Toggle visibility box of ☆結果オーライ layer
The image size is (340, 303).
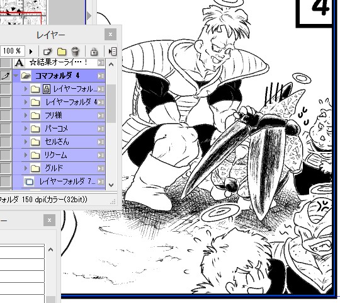(x=6, y=63)
